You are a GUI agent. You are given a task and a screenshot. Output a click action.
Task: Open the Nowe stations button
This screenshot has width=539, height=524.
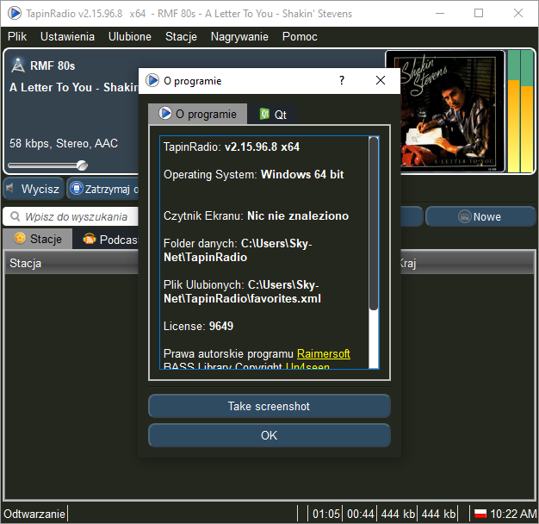point(480,217)
